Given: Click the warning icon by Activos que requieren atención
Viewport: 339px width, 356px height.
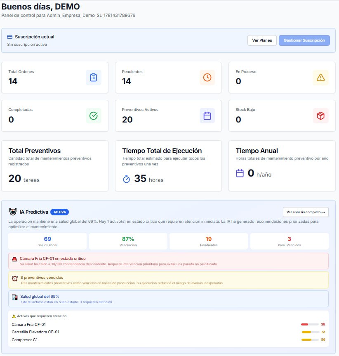Looking at the screenshot, I should [14, 316].
